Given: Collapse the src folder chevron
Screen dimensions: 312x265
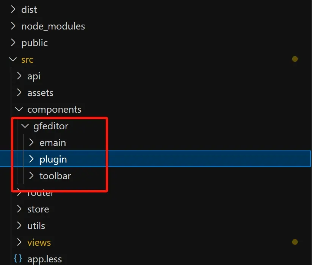Looking at the screenshot, I should coord(13,59).
